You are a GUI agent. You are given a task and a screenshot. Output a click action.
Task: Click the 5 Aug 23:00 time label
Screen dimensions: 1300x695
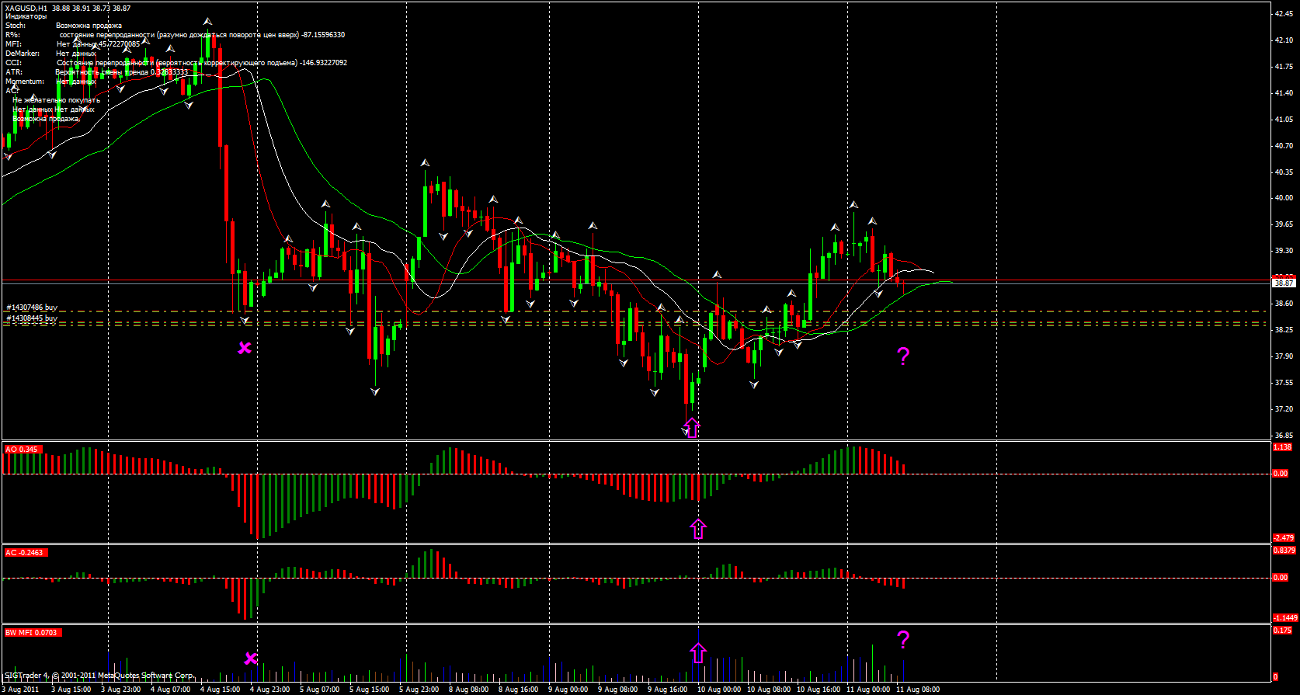419,690
